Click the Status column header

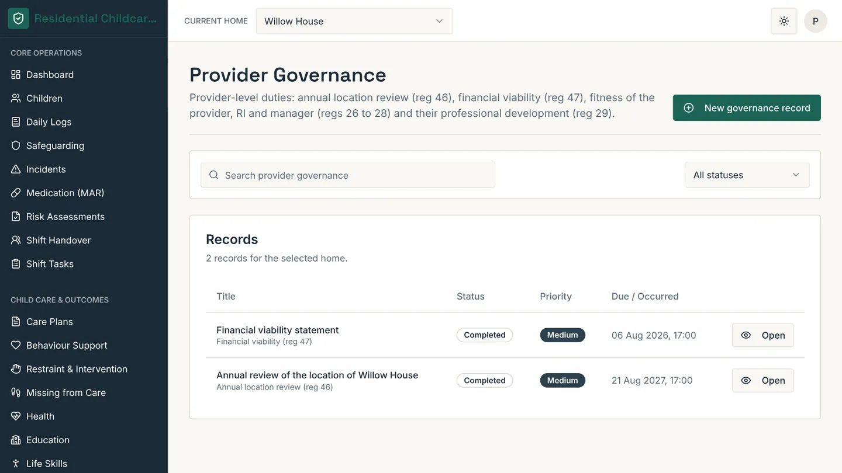[471, 296]
